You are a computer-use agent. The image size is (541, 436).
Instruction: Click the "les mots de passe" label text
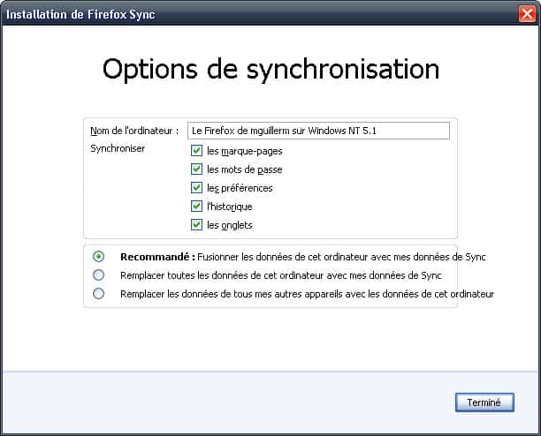(x=245, y=169)
